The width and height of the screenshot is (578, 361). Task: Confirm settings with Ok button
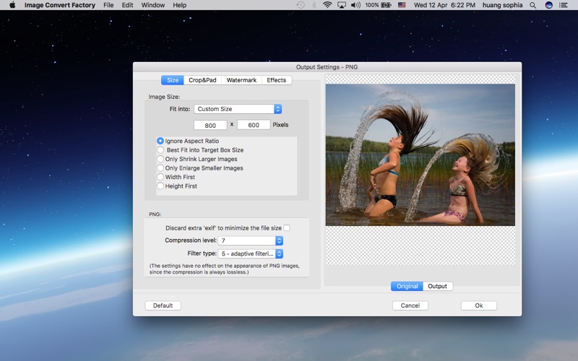click(x=479, y=305)
